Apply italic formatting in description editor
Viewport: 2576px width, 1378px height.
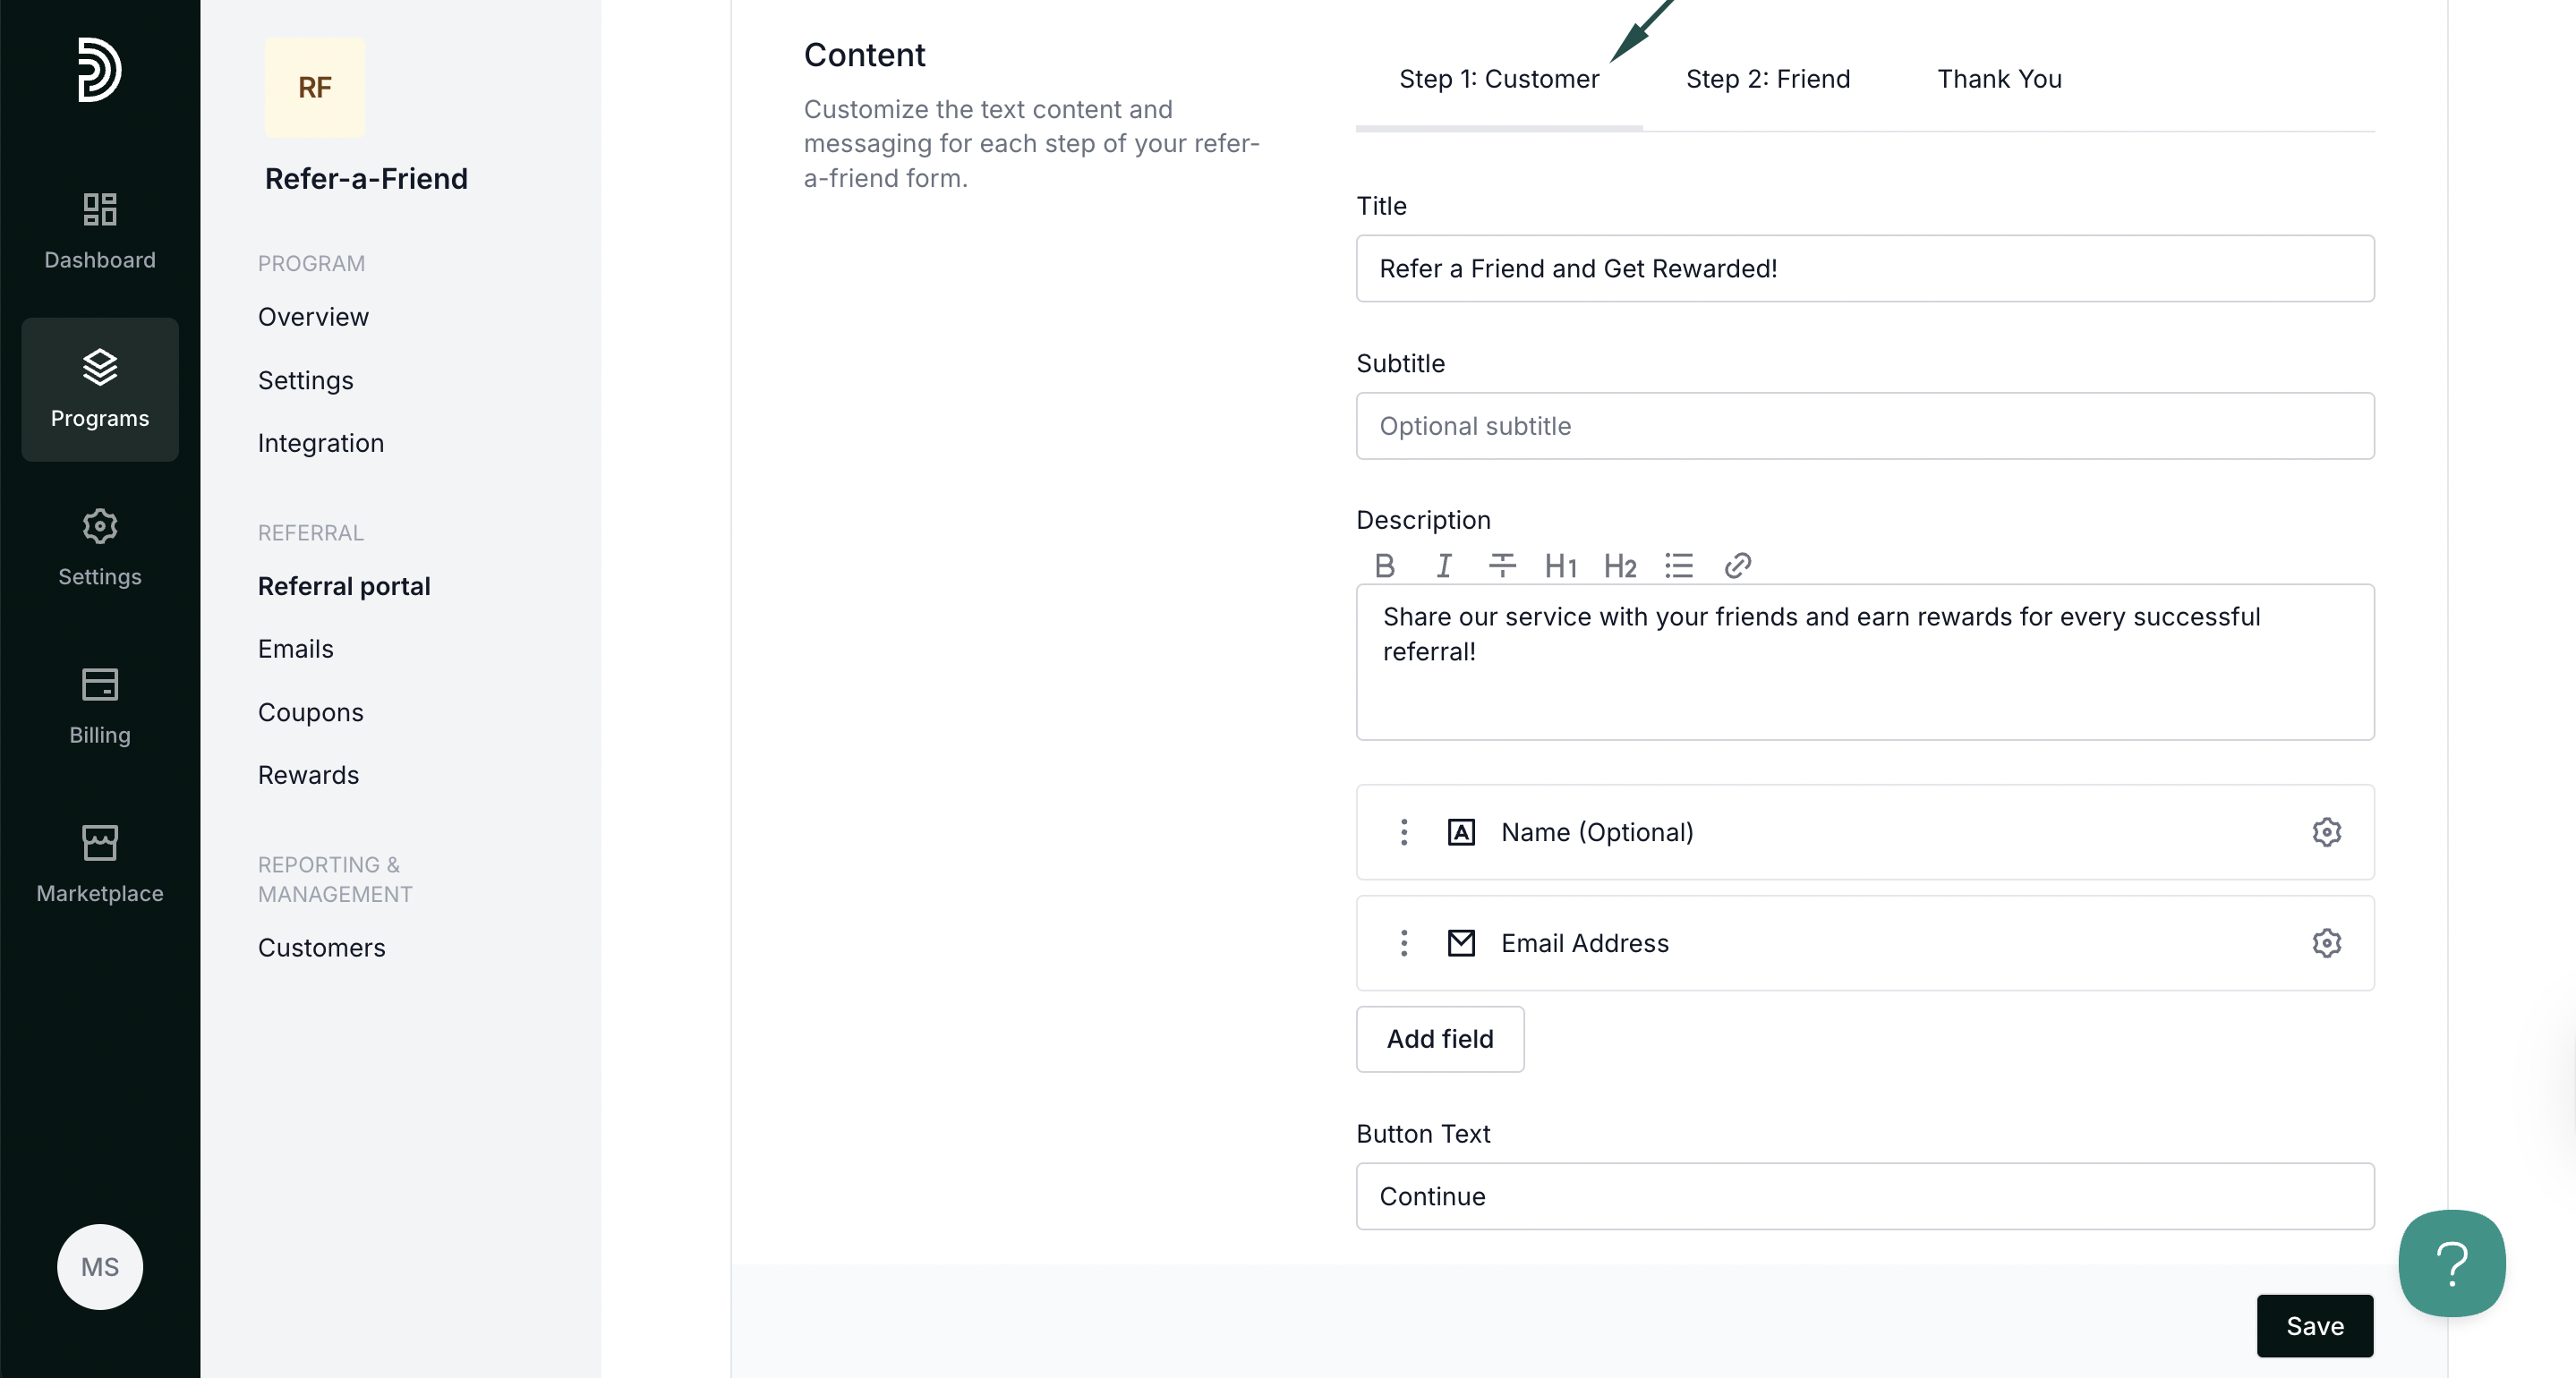tap(1443, 566)
